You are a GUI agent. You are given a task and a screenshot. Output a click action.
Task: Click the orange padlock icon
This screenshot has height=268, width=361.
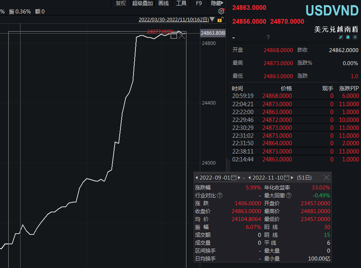pyautogui.click(x=220, y=20)
